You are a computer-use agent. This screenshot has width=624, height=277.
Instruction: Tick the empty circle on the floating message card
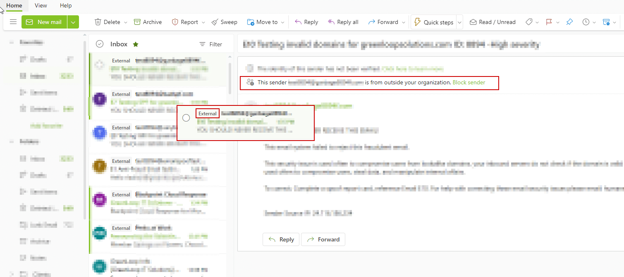(x=186, y=118)
